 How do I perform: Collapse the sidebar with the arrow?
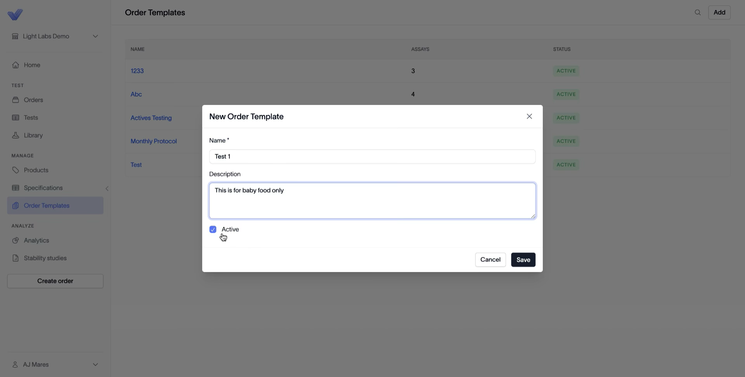click(x=107, y=189)
